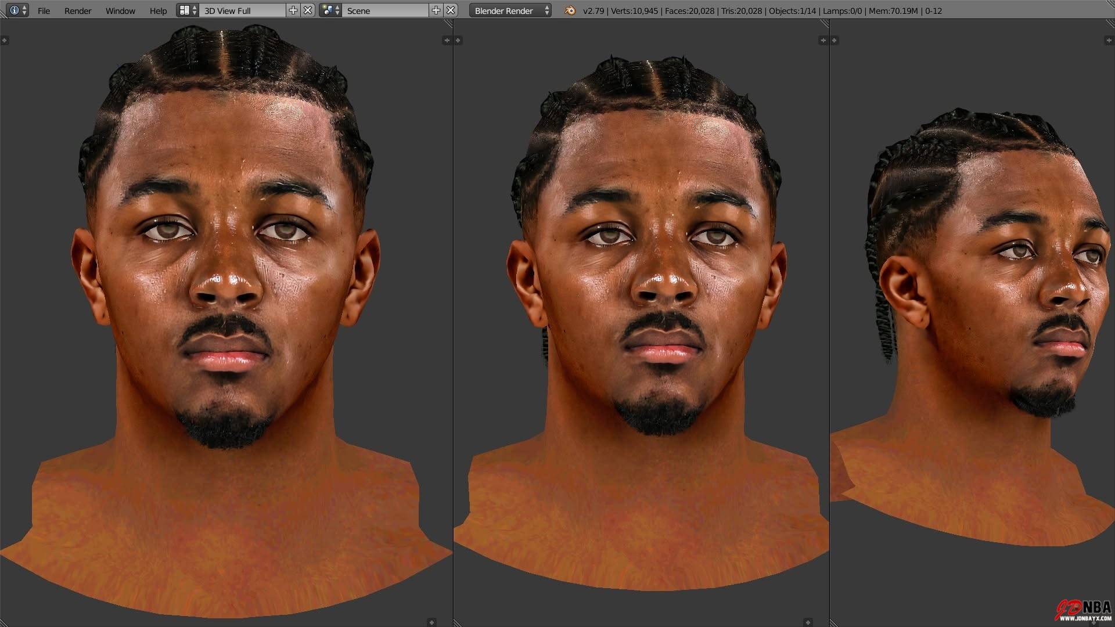Expand left viewport properties region plus toggle
This screenshot has width=1115, height=627.
coord(447,40)
